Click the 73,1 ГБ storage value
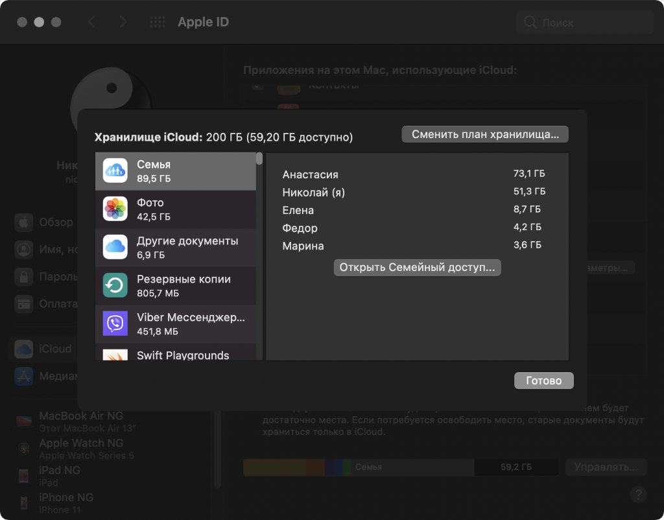 529,174
